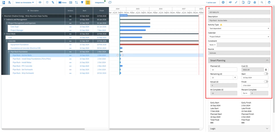Open the Integrations button
The image size is (275, 132).
[100, 3]
